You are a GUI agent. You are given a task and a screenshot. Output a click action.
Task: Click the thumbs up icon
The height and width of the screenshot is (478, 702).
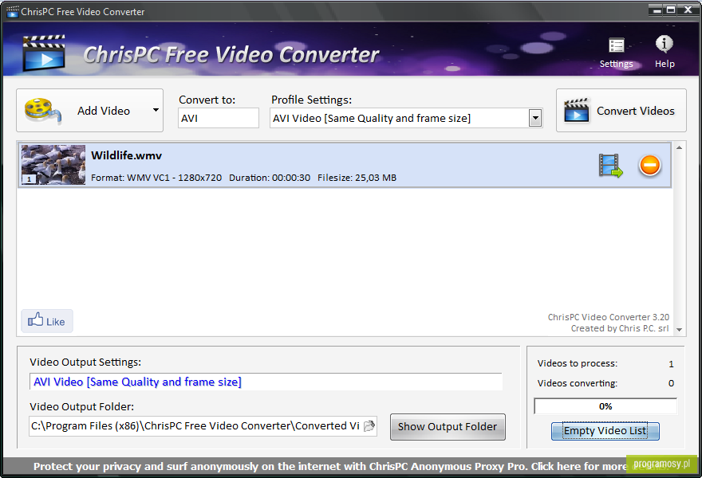click(35, 319)
